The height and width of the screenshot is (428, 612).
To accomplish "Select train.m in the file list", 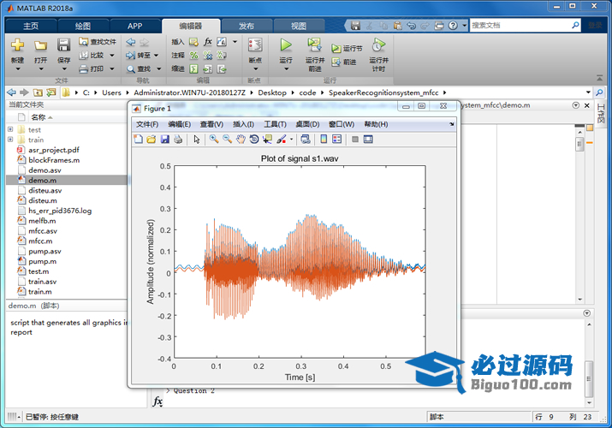I will (40, 291).
